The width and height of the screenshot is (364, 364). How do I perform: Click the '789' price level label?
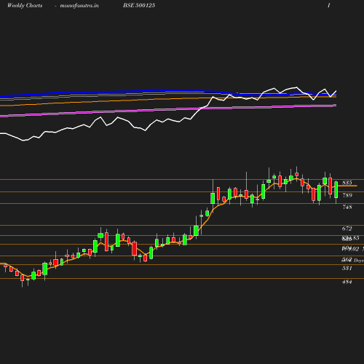(x=347, y=195)
